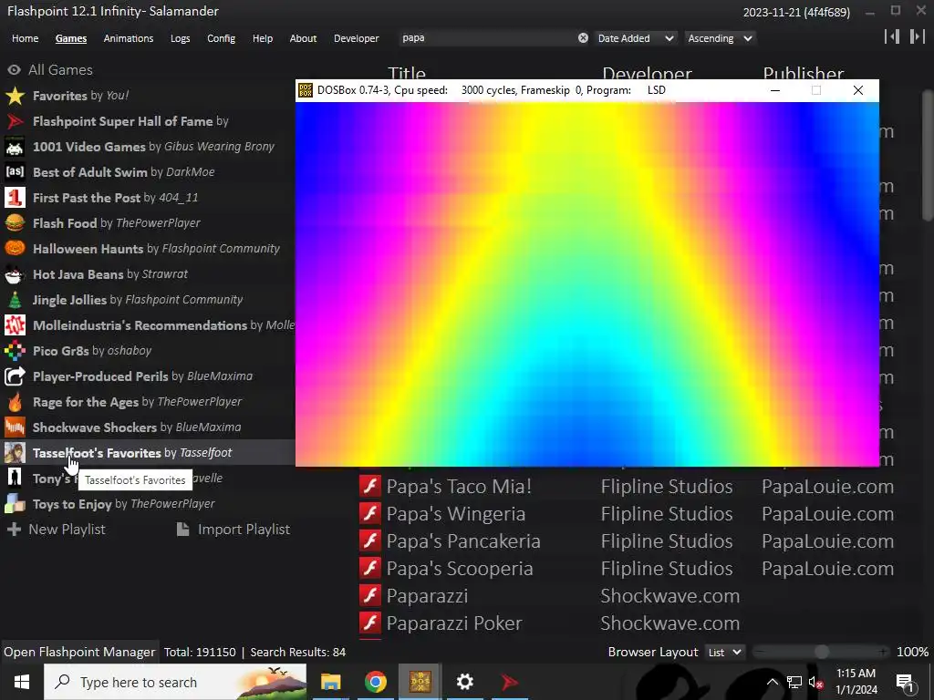Open the Best of Adult Swim icon
934x700 pixels.
15,172
